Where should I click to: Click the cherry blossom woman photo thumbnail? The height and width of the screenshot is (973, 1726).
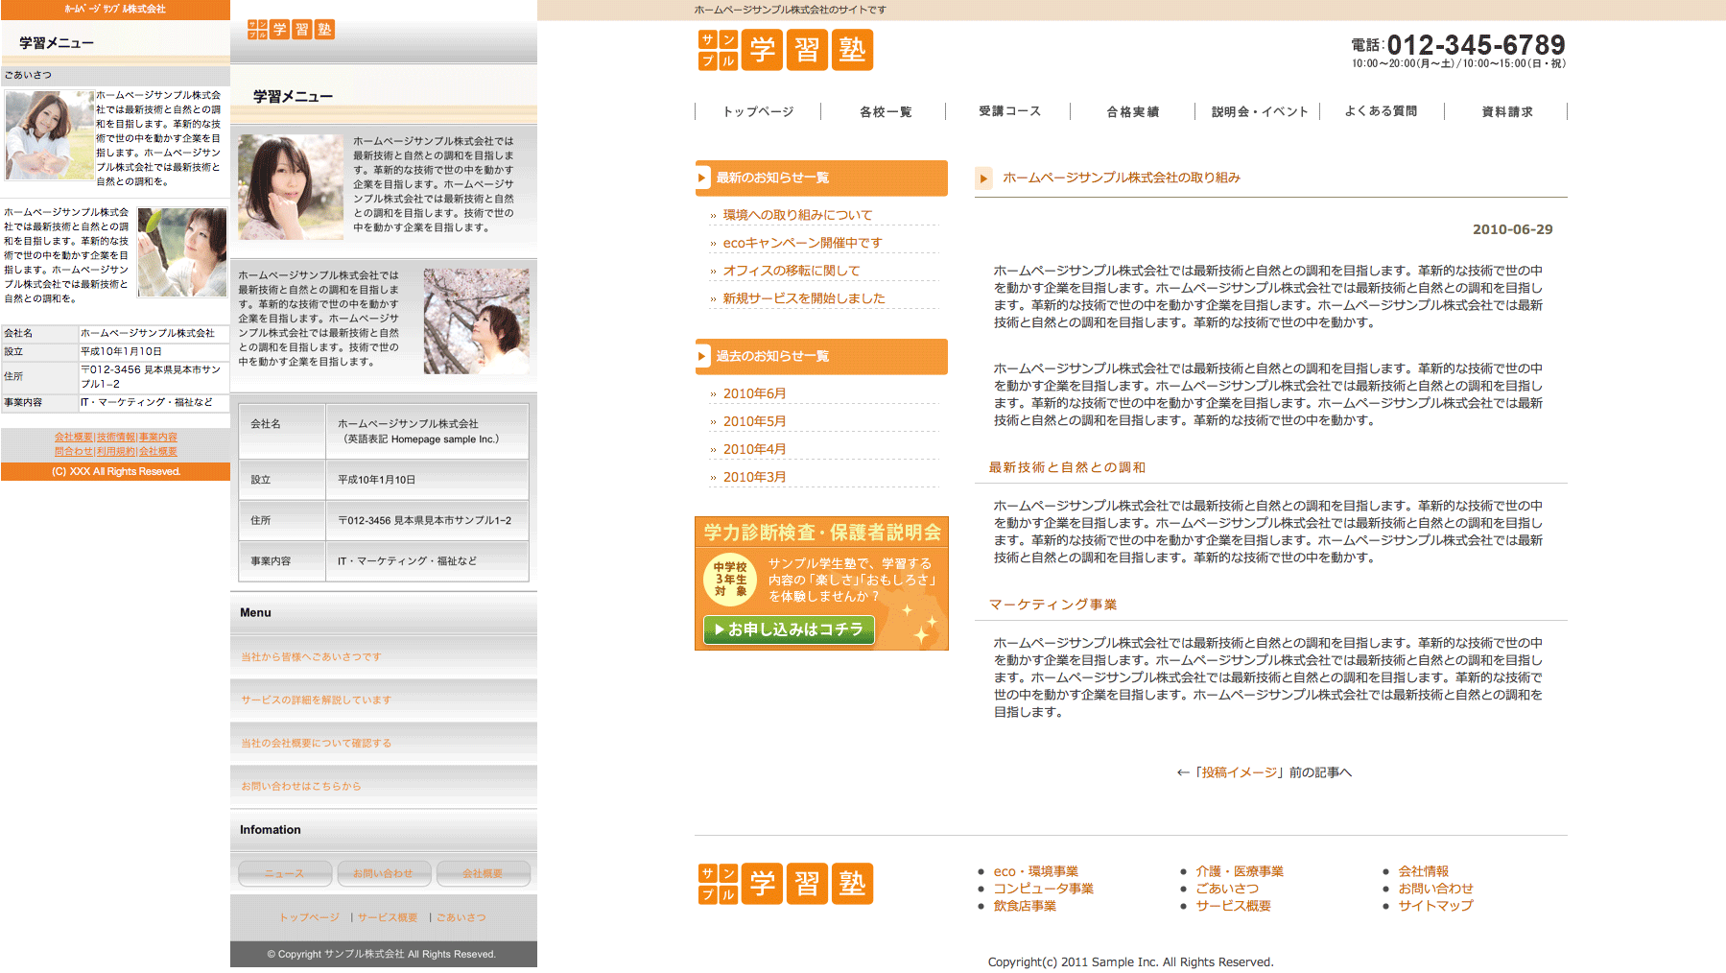click(476, 321)
